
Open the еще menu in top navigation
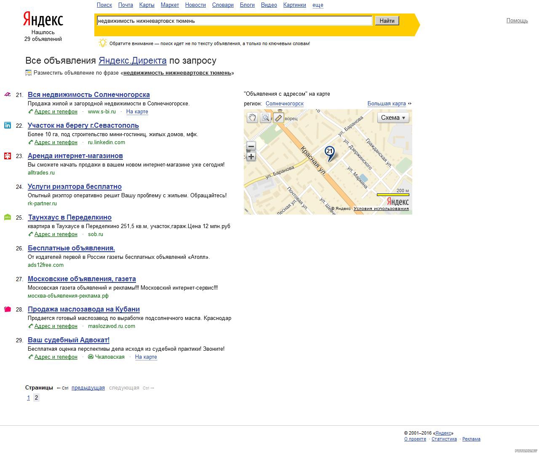[318, 5]
